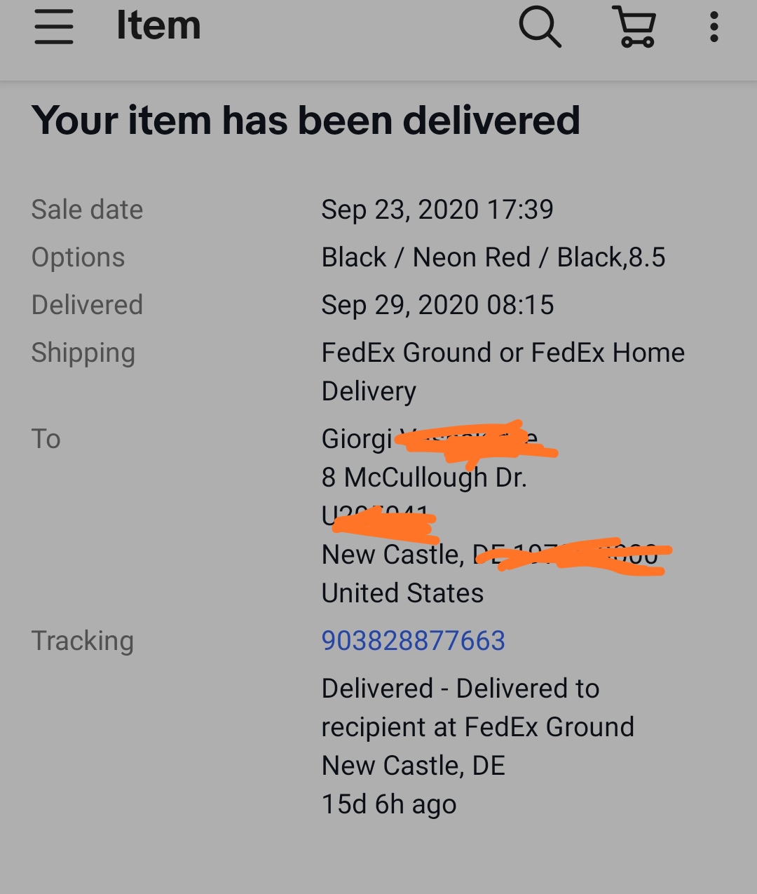Screen dimensions: 757x894
Task: Open the shopping cart
Action: (x=635, y=27)
